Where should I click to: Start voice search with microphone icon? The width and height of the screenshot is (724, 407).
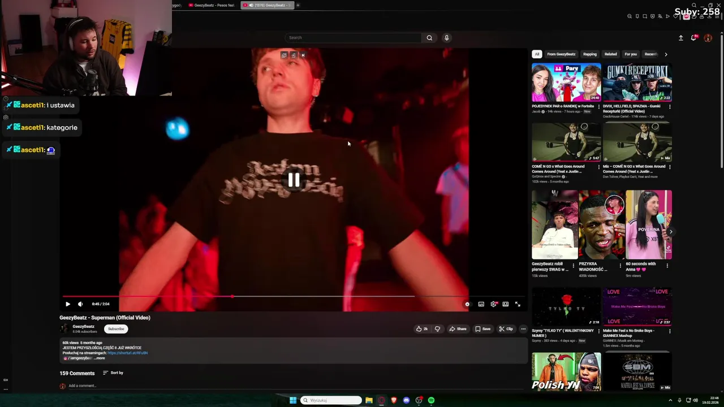[x=446, y=38]
